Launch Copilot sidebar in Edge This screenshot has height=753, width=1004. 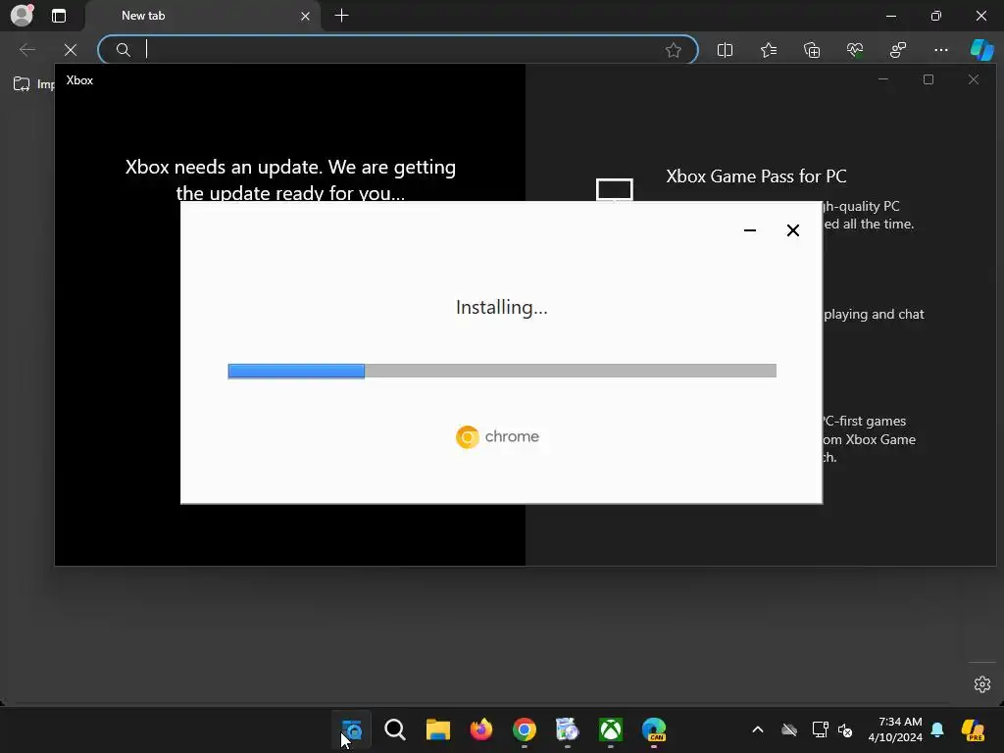point(982,50)
